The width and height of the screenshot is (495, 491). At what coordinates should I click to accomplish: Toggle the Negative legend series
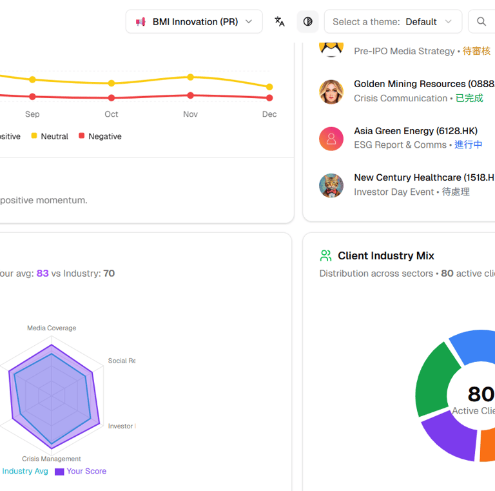click(x=100, y=136)
